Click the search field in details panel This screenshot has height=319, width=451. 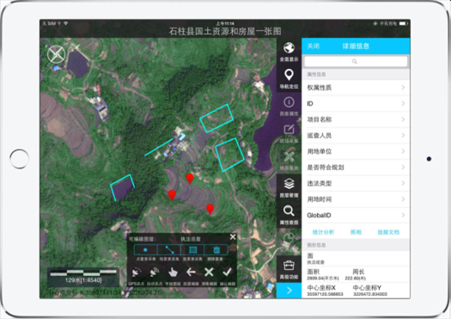(356, 61)
